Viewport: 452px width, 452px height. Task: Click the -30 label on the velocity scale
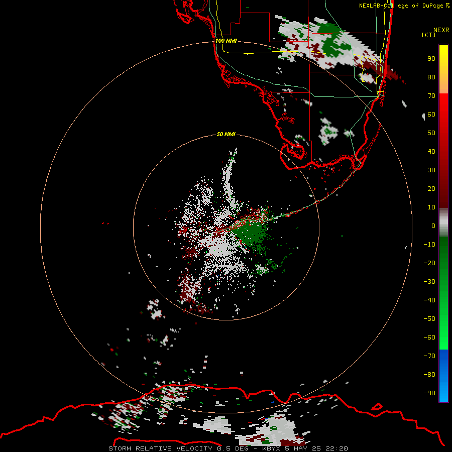pos(429,282)
